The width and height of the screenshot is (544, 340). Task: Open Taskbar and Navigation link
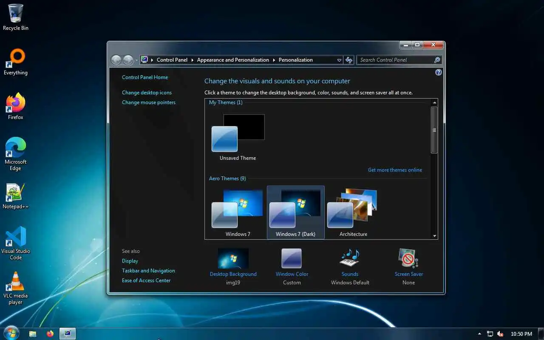point(148,271)
